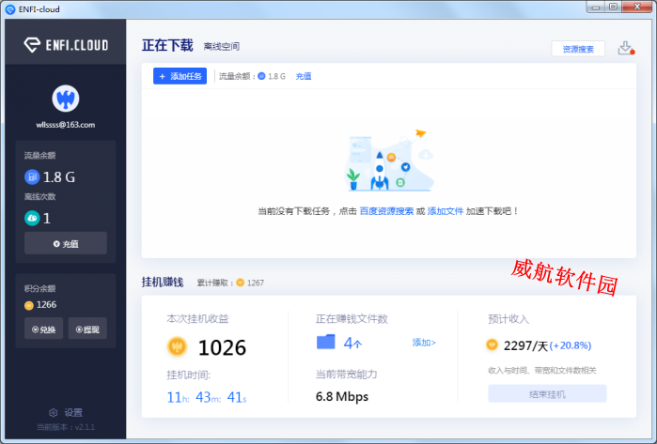
Task: Click the 累计赚取 1267 total text
Action: point(230,283)
